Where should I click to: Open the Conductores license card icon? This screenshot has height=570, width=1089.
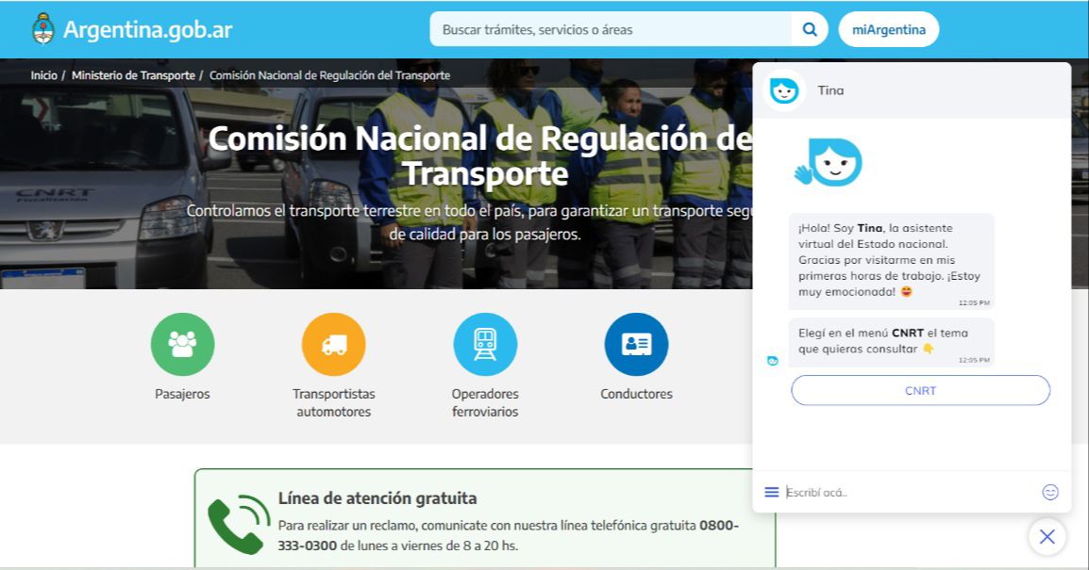636,344
